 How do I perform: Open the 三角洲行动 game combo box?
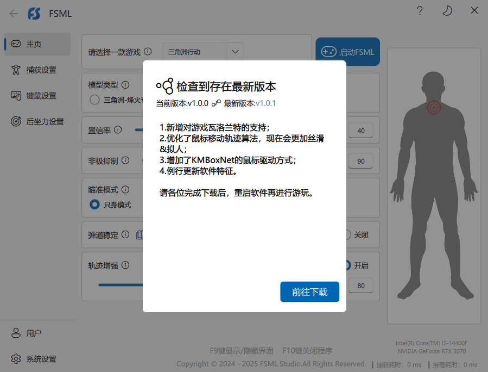195,52
